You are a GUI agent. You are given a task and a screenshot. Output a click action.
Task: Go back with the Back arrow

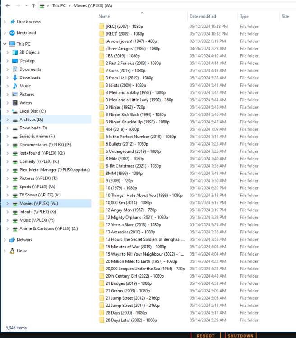click(8, 5)
